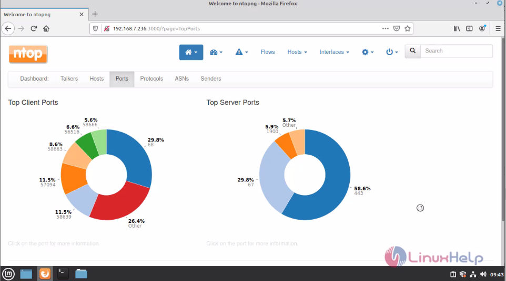The image size is (506, 281).
Task: Click the Firefox taskbar icon
Action: pyautogui.click(x=45, y=274)
